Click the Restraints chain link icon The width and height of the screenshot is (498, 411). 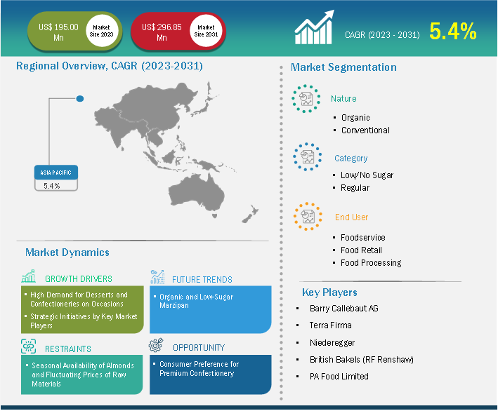coord(29,346)
